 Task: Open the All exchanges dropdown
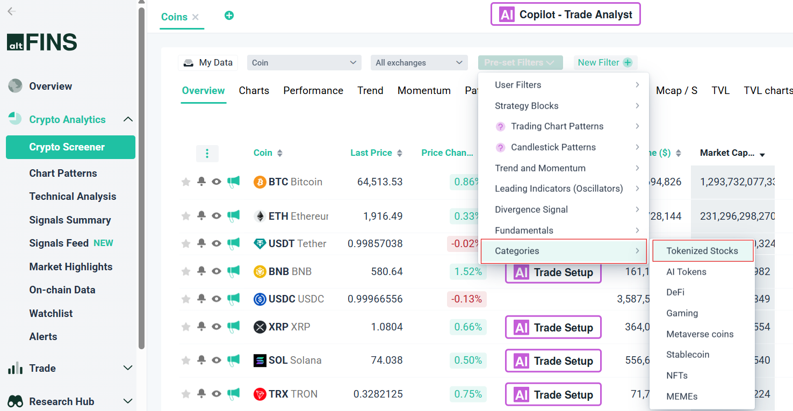[x=419, y=63]
